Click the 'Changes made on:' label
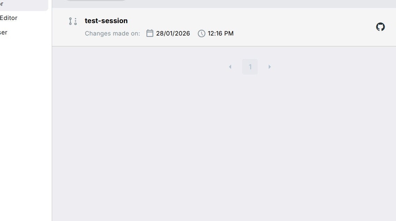The height and width of the screenshot is (221, 396). click(112, 33)
